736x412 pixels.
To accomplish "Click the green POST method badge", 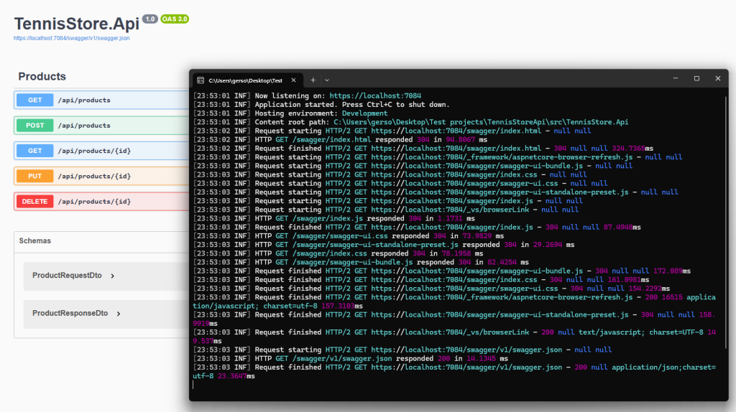I will pyautogui.click(x=34, y=126).
